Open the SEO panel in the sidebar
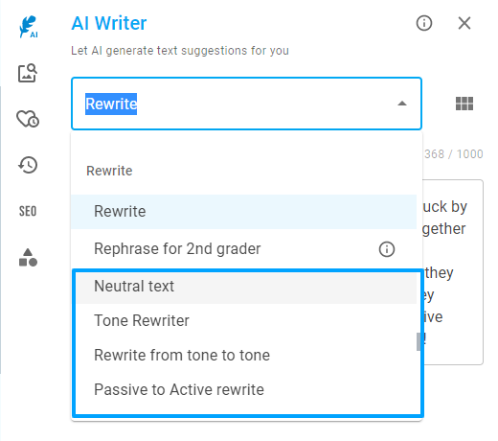The image size is (498, 441). click(28, 211)
